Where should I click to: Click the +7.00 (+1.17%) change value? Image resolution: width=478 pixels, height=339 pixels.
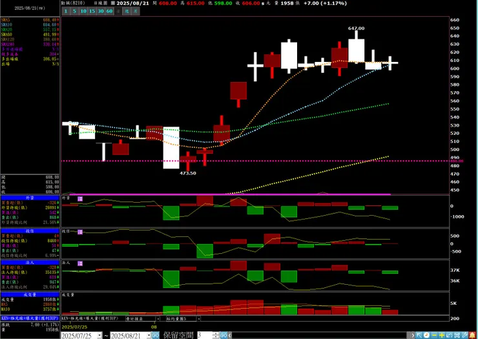(325, 3)
